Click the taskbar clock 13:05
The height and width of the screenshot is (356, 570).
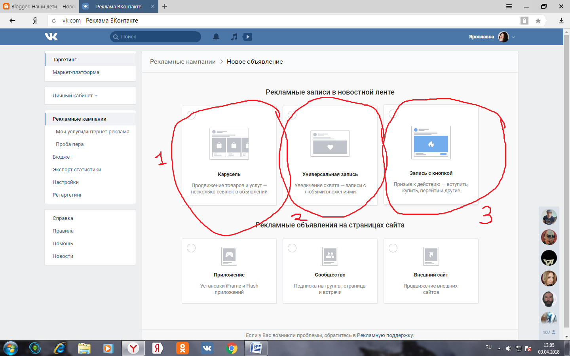coord(549,345)
